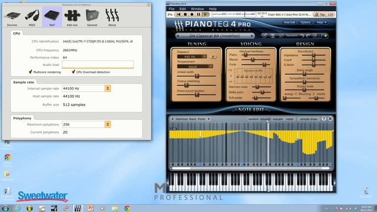Open Google Chrome from the taskbar
The height and width of the screenshot is (212, 377).
[127, 208]
